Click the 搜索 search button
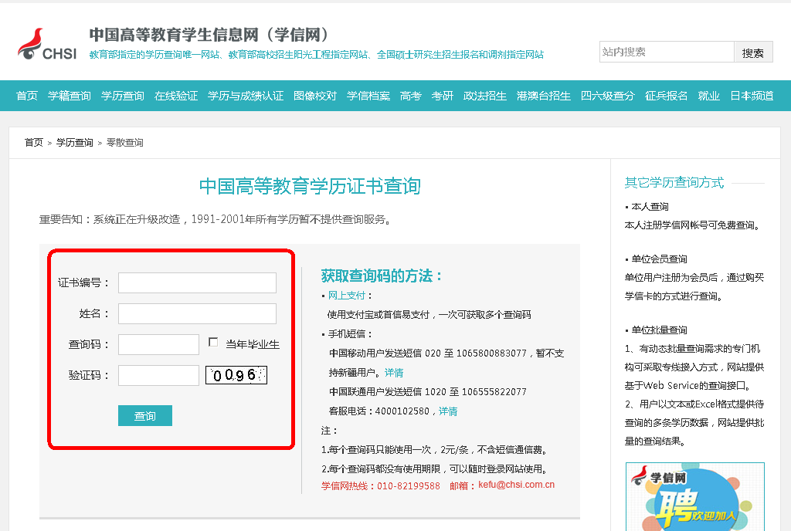791x531 pixels. pyautogui.click(x=752, y=52)
